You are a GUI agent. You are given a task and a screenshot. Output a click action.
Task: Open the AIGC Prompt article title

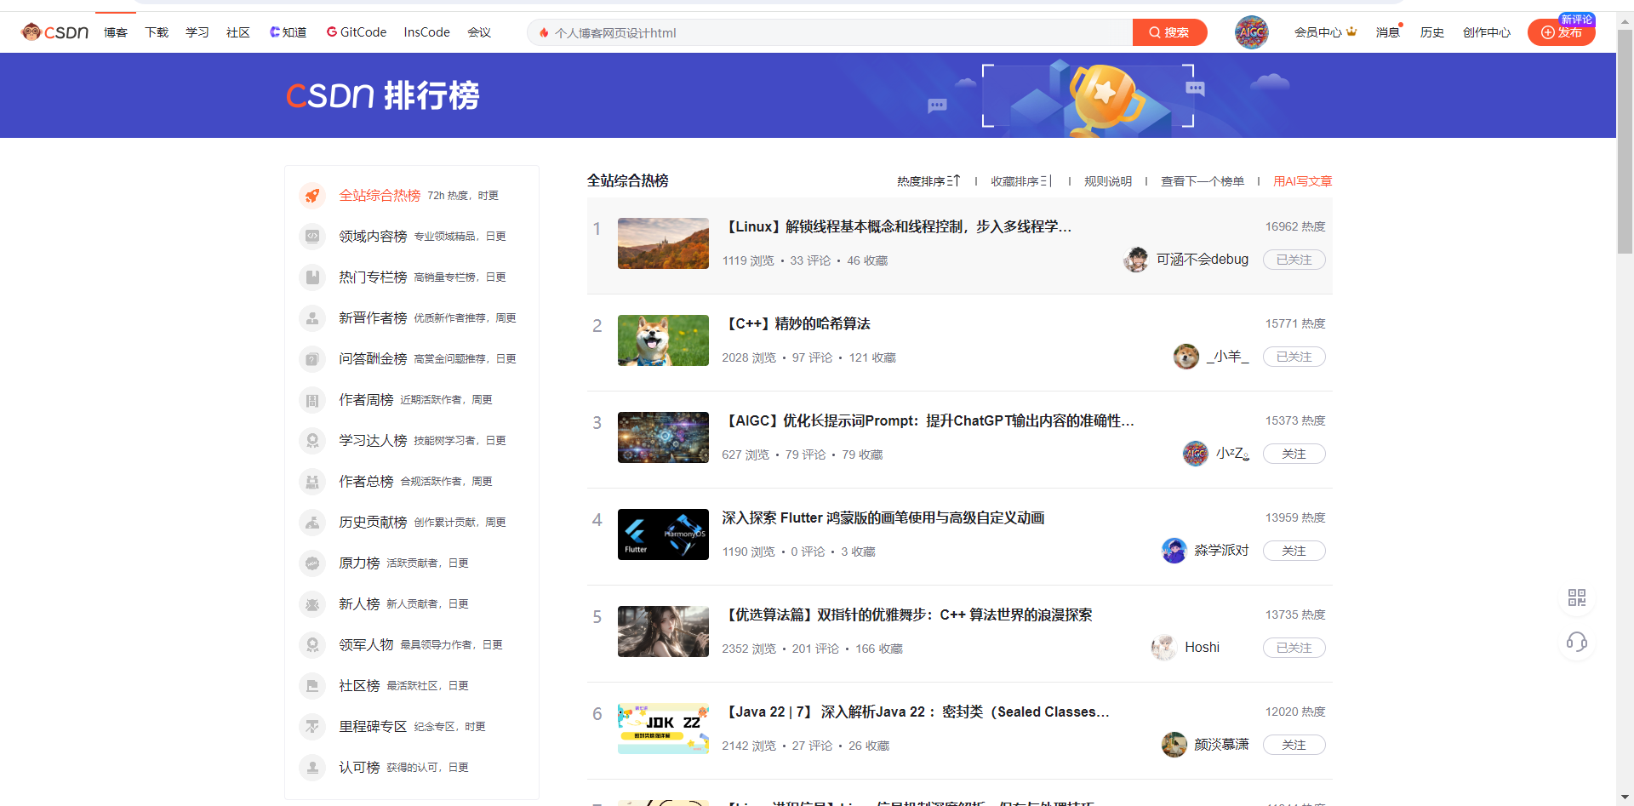[928, 420]
